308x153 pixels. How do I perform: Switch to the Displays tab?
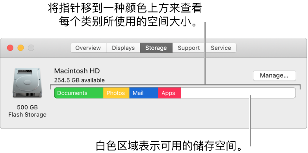coord(123,48)
